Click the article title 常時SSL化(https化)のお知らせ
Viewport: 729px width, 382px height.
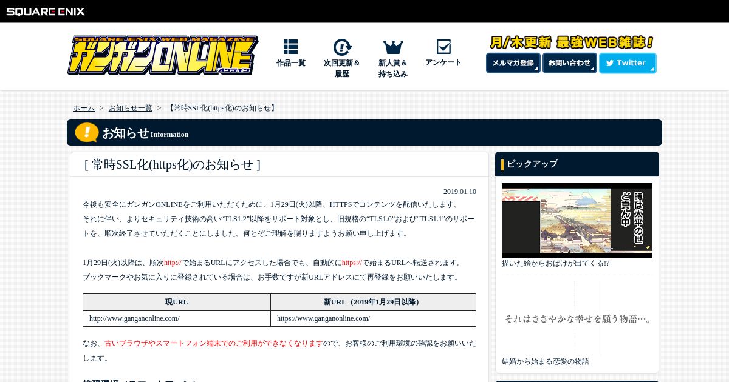click(172, 164)
